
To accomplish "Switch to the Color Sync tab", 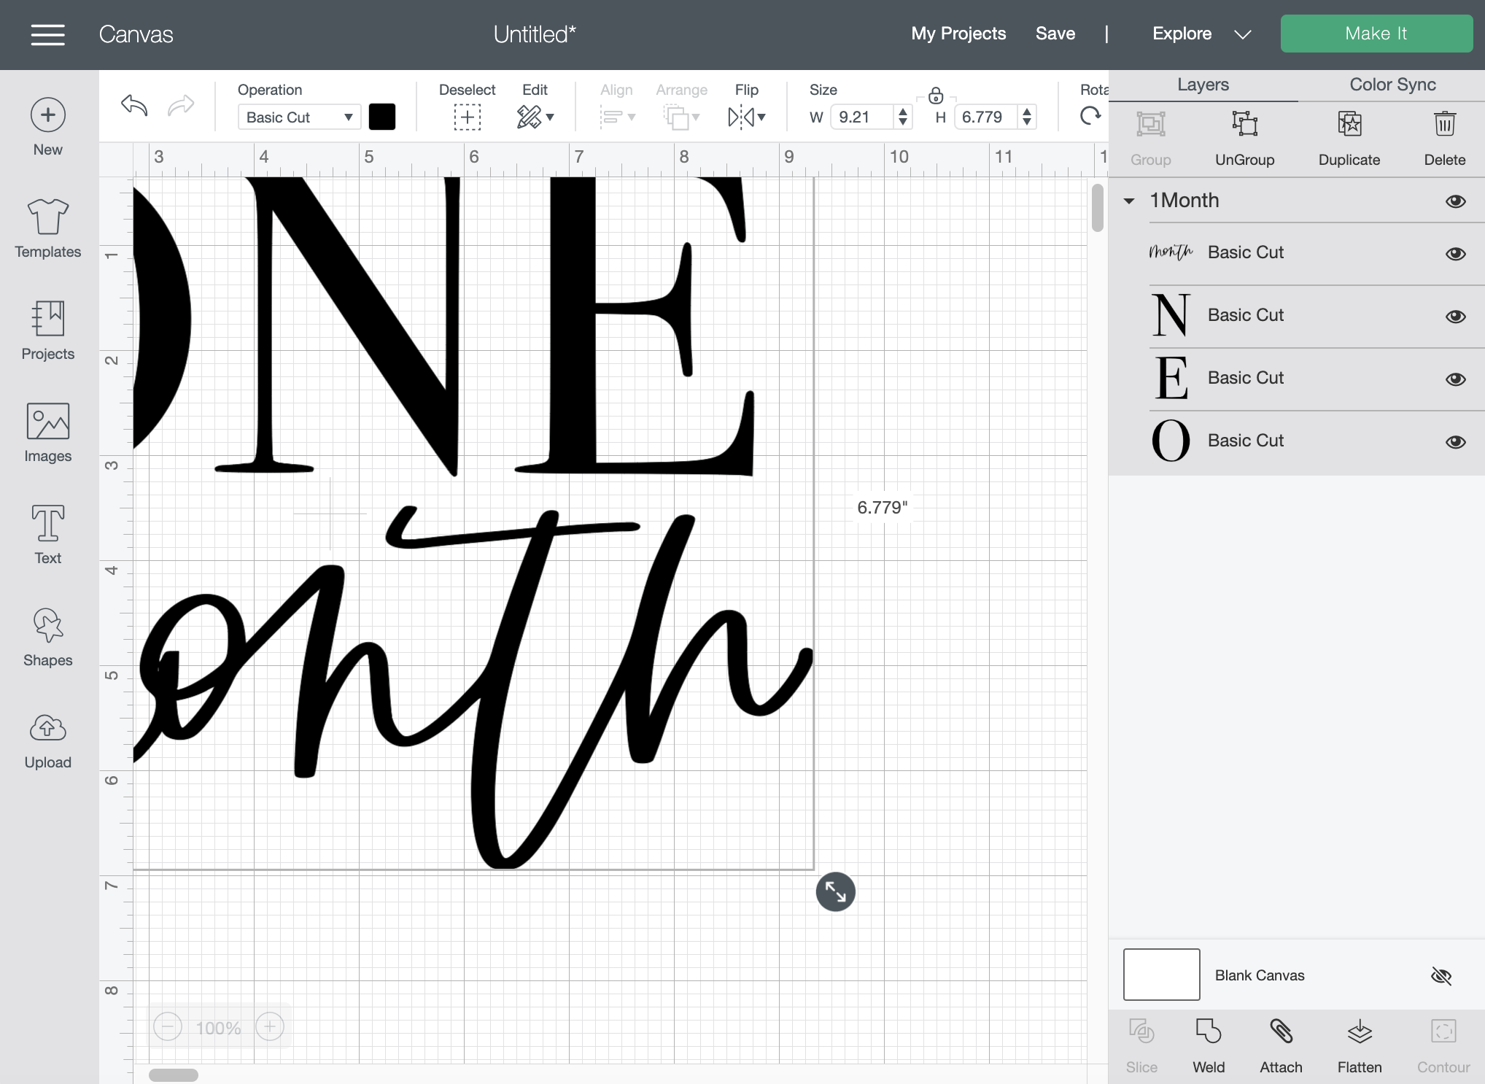I will point(1392,85).
